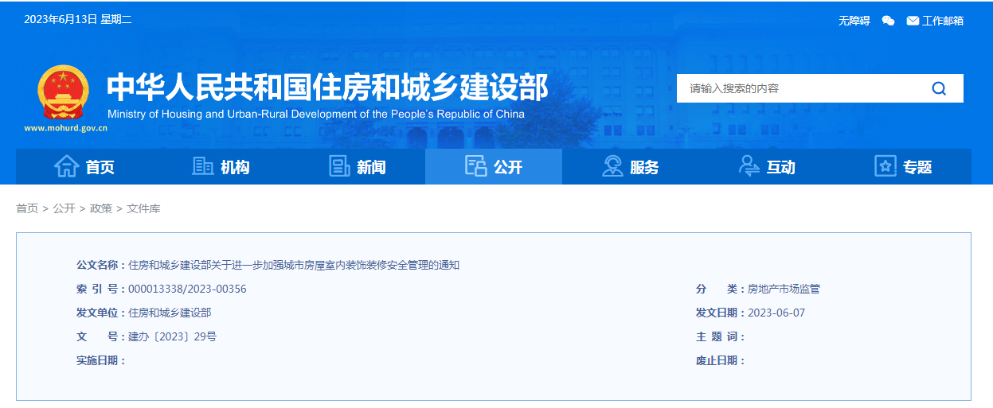Click 首页 in the breadcrumb
Viewport: 993px width, 408px height.
[x=27, y=208]
